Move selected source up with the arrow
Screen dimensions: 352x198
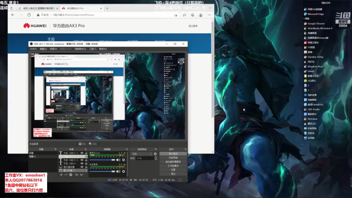click(77, 175)
